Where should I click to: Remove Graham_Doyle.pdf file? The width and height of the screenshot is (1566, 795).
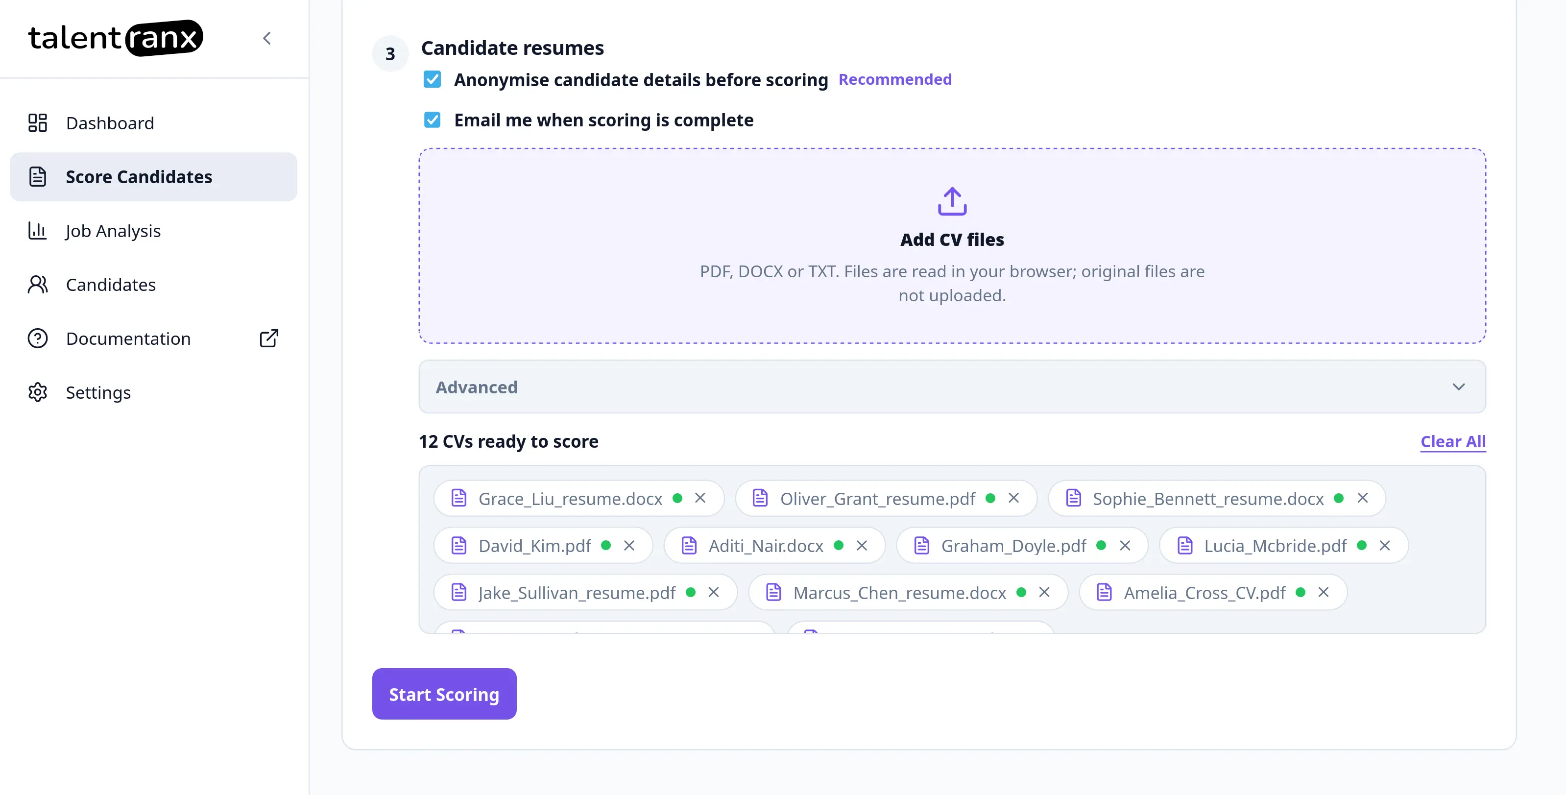pyautogui.click(x=1125, y=546)
